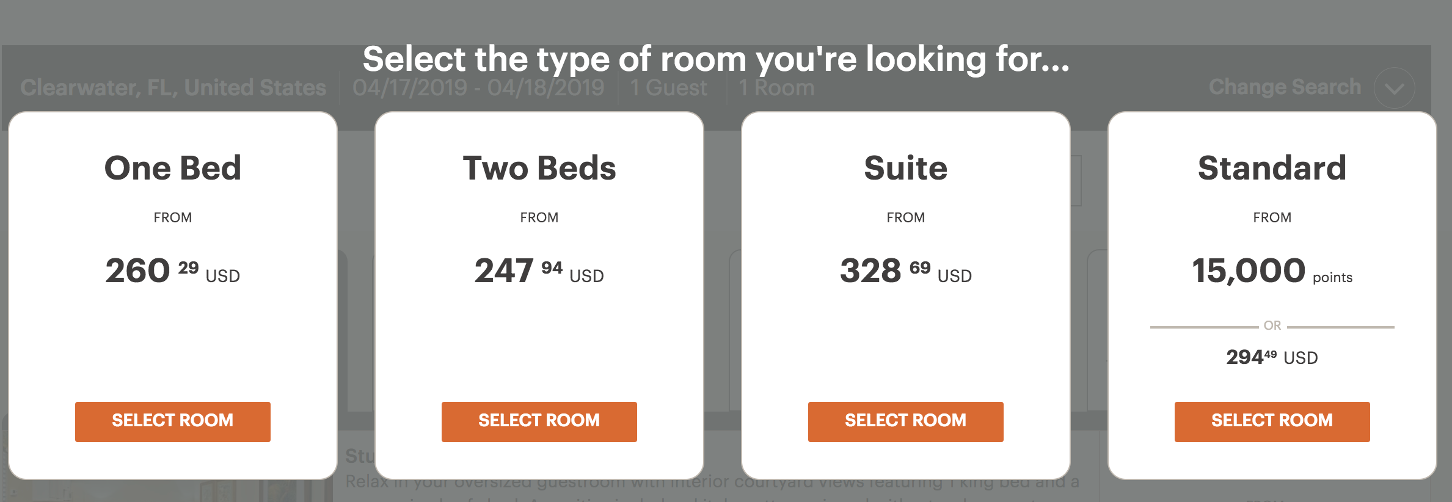Click the Two Beds card heading
1452x502 pixels.
[539, 168]
